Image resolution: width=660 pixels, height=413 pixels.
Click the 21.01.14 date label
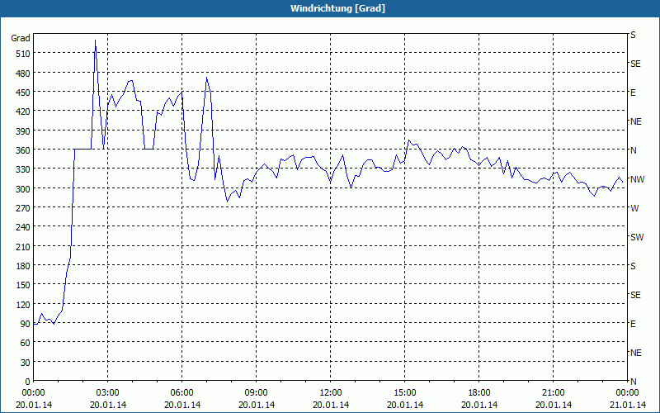click(x=627, y=405)
